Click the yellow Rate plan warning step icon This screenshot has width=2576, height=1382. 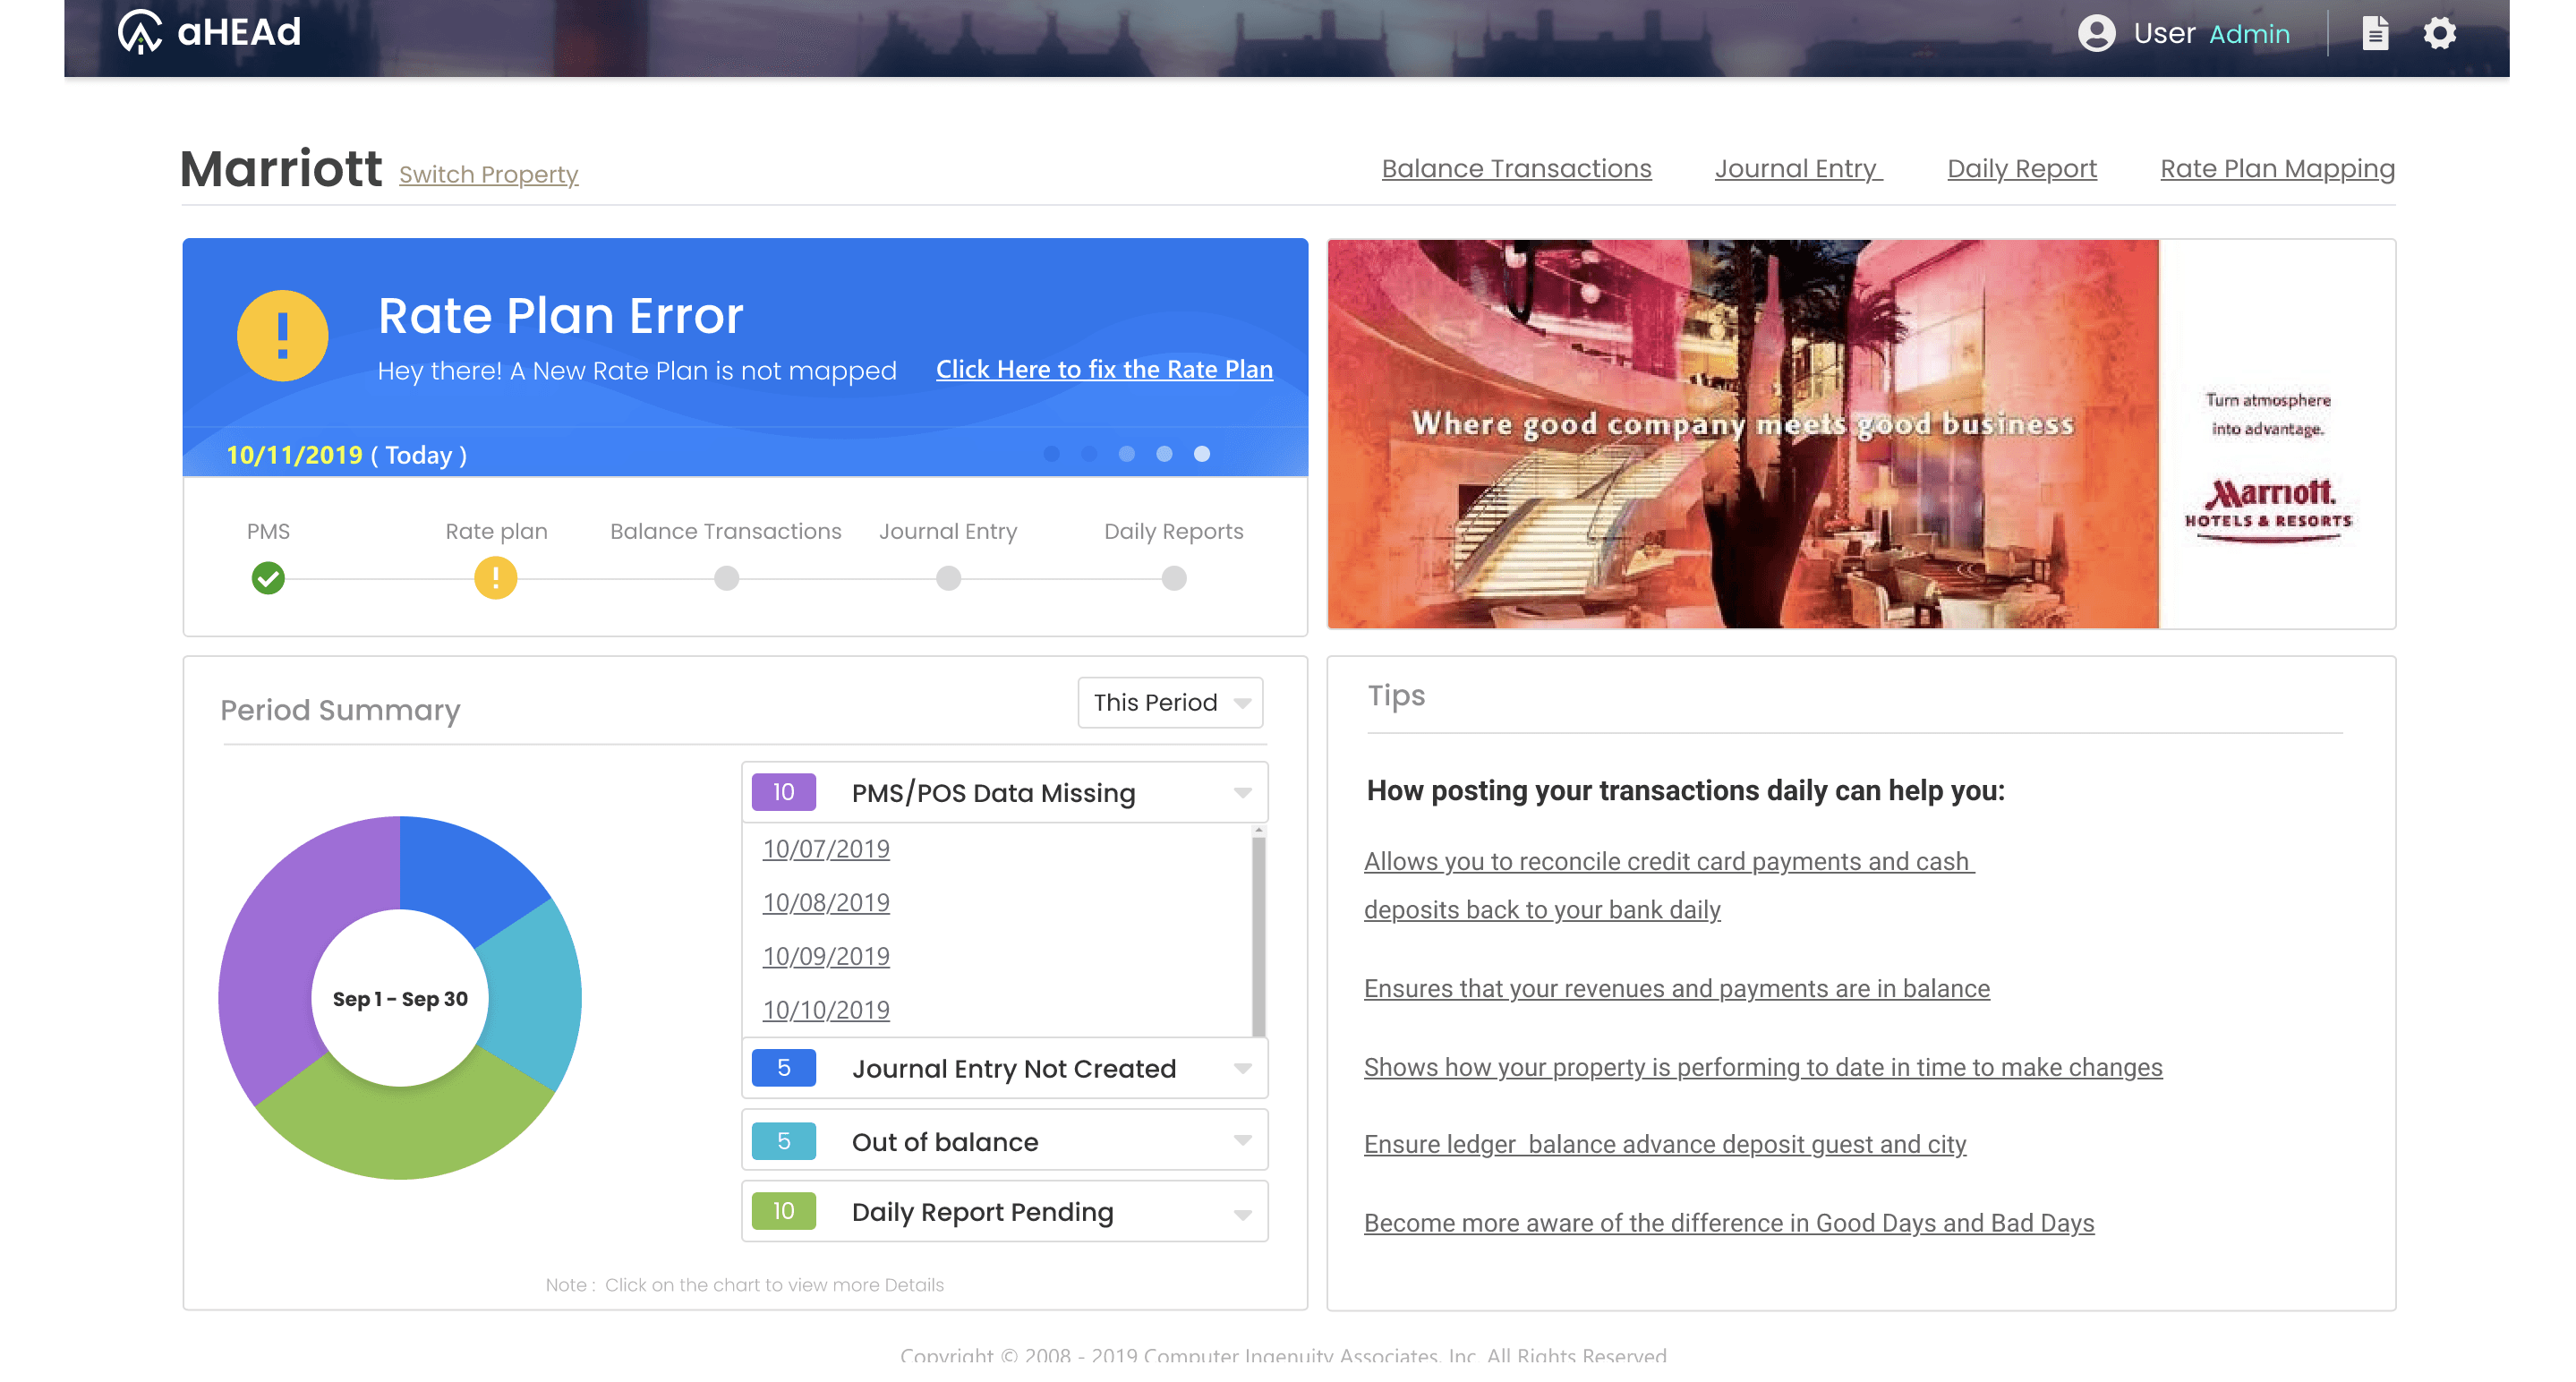coord(495,578)
